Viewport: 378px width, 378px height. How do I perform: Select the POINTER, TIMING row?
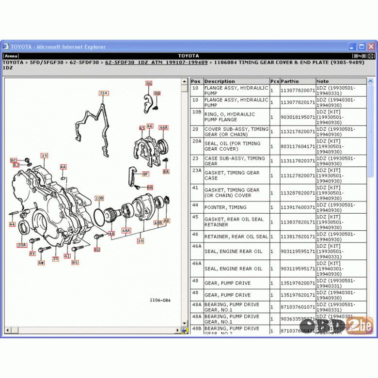[279, 207]
